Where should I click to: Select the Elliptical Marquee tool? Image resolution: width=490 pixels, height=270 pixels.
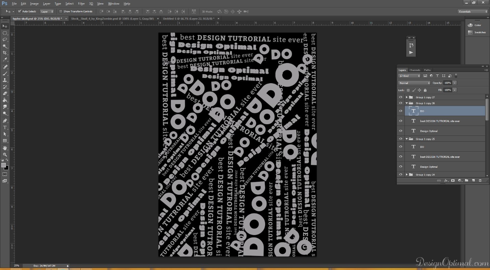pyautogui.click(x=5, y=33)
